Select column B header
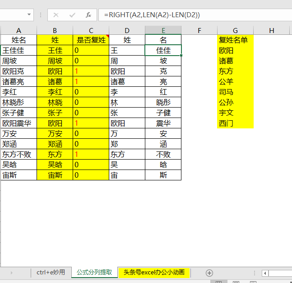The height and width of the screenshot is (283, 292). click(x=55, y=30)
